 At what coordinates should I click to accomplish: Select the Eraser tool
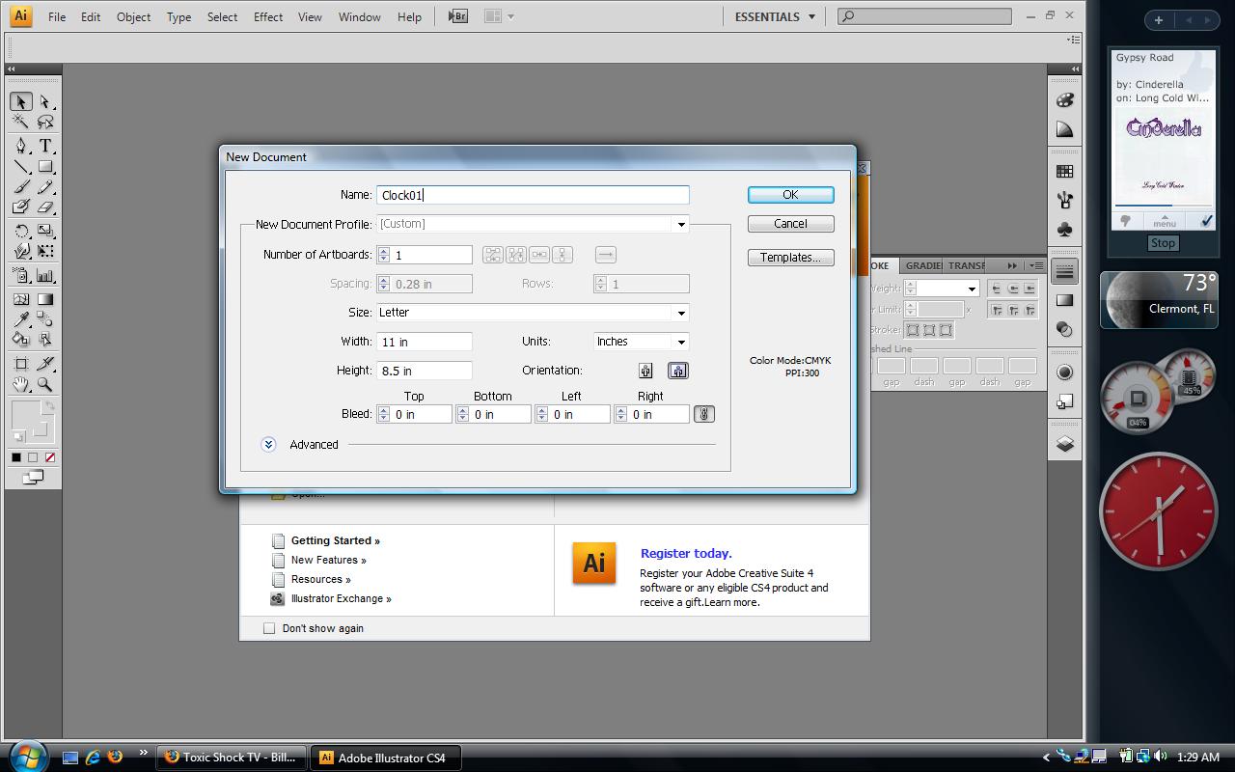click(x=45, y=207)
